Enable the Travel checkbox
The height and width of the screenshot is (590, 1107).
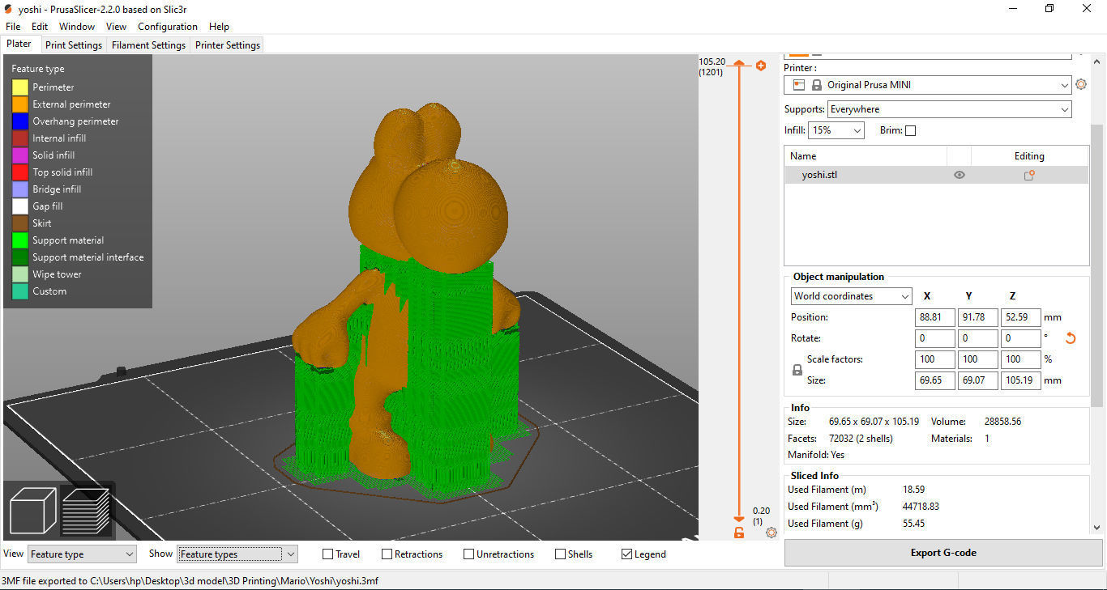[x=327, y=554]
